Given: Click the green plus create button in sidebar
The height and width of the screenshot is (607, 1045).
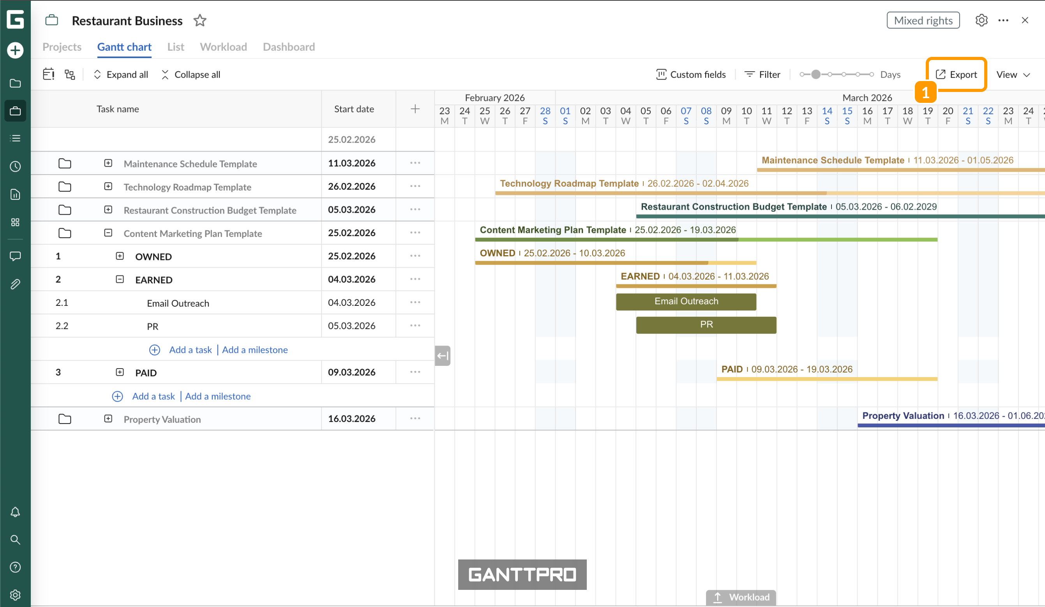Looking at the screenshot, I should click(x=15, y=51).
